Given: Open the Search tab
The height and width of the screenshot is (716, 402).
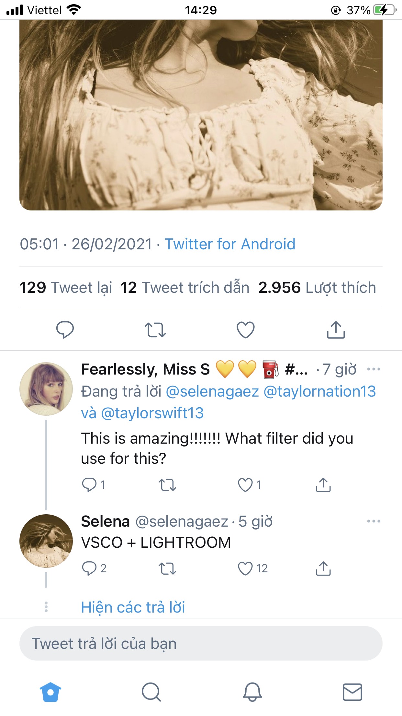Looking at the screenshot, I should tap(151, 692).
